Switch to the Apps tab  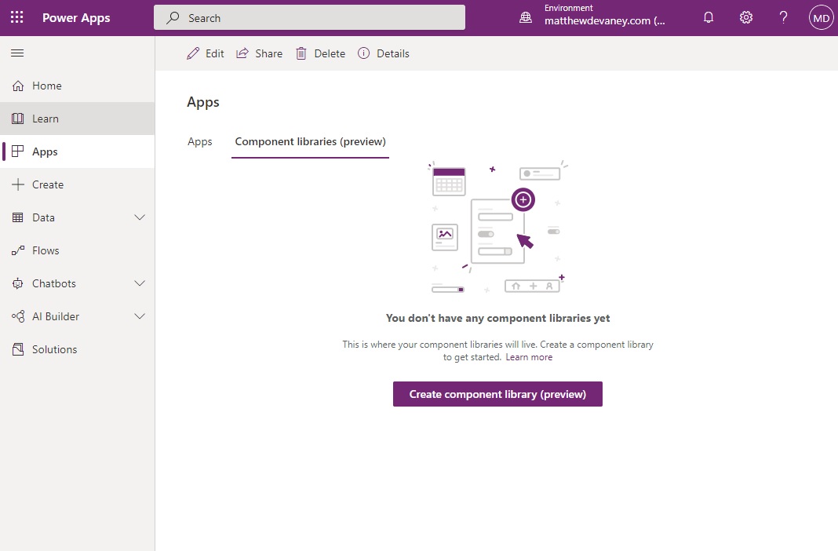pyautogui.click(x=200, y=142)
